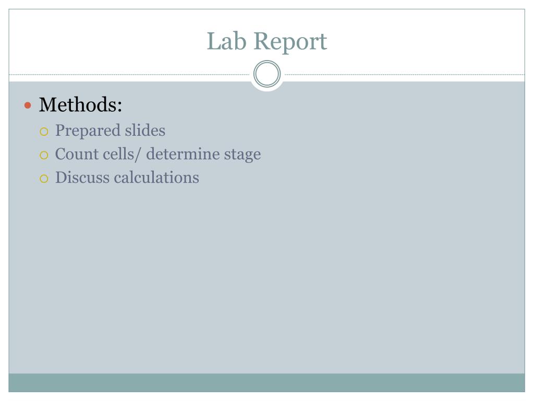Screen dimensions: 534x401
Task: Click the word slides in first sub-bullet
Action: click(145, 130)
